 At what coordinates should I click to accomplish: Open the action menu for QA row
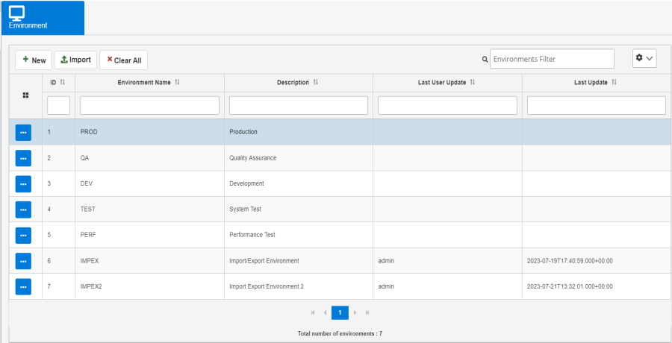coord(23,158)
